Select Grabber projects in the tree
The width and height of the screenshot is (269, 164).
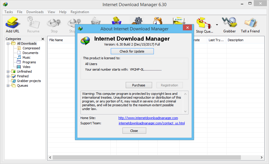point(29,81)
